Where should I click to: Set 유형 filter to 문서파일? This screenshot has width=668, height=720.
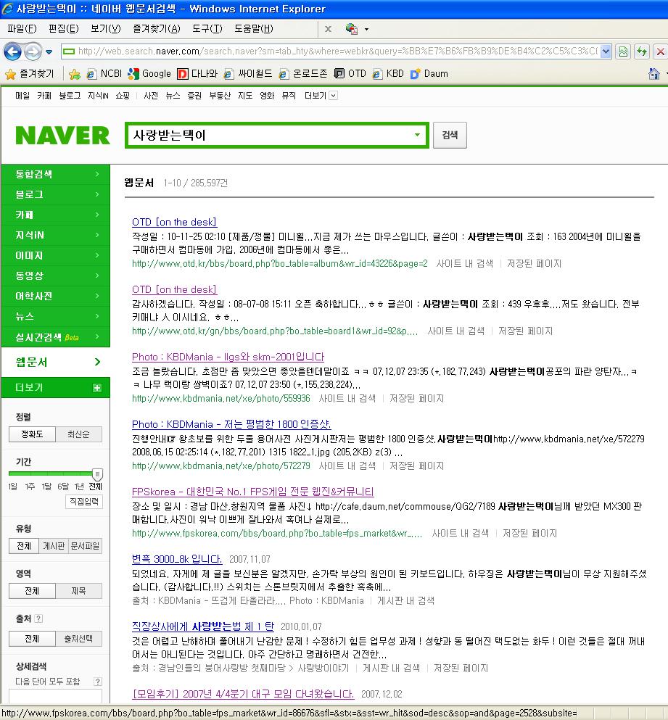pos(85,546)
